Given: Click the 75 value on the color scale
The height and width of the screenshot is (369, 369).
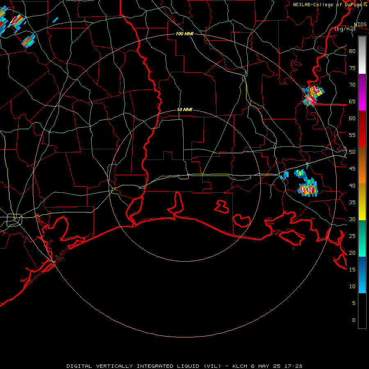Looking at the screenshot, I should coord(352,68).
